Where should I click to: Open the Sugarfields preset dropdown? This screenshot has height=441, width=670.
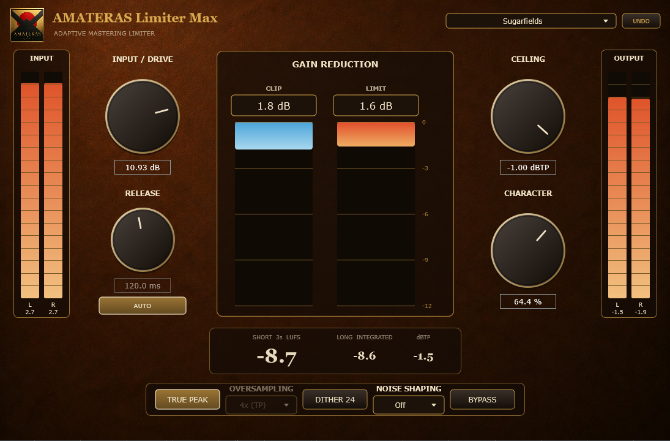530,21
